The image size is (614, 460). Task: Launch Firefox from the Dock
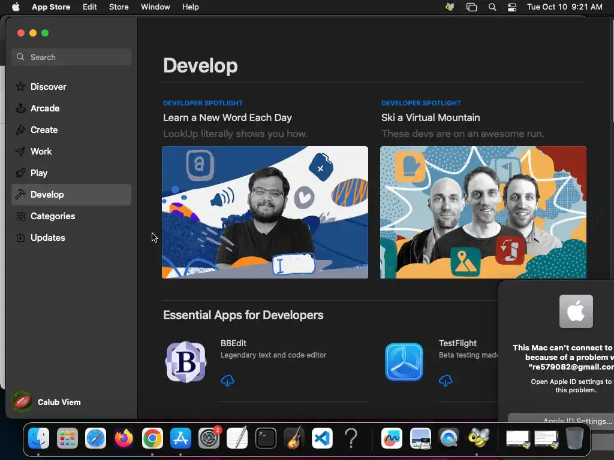pos(124,438)
